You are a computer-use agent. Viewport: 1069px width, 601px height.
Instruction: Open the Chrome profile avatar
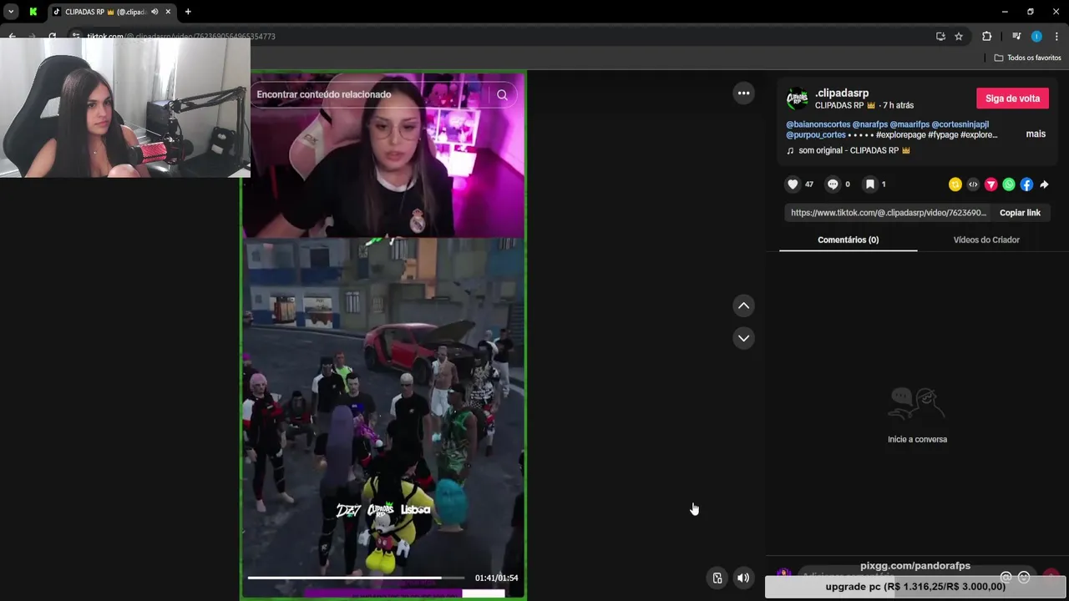(1036, 37)
